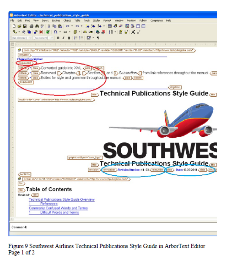Screen dimensions: 228x265
Task: Click the green checkmark document icon
Action: coord(48,32)
